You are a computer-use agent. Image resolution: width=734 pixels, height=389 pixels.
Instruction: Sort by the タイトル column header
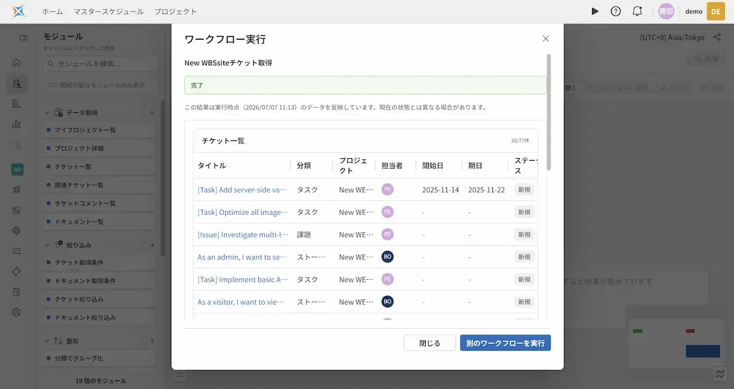(212, 165)
